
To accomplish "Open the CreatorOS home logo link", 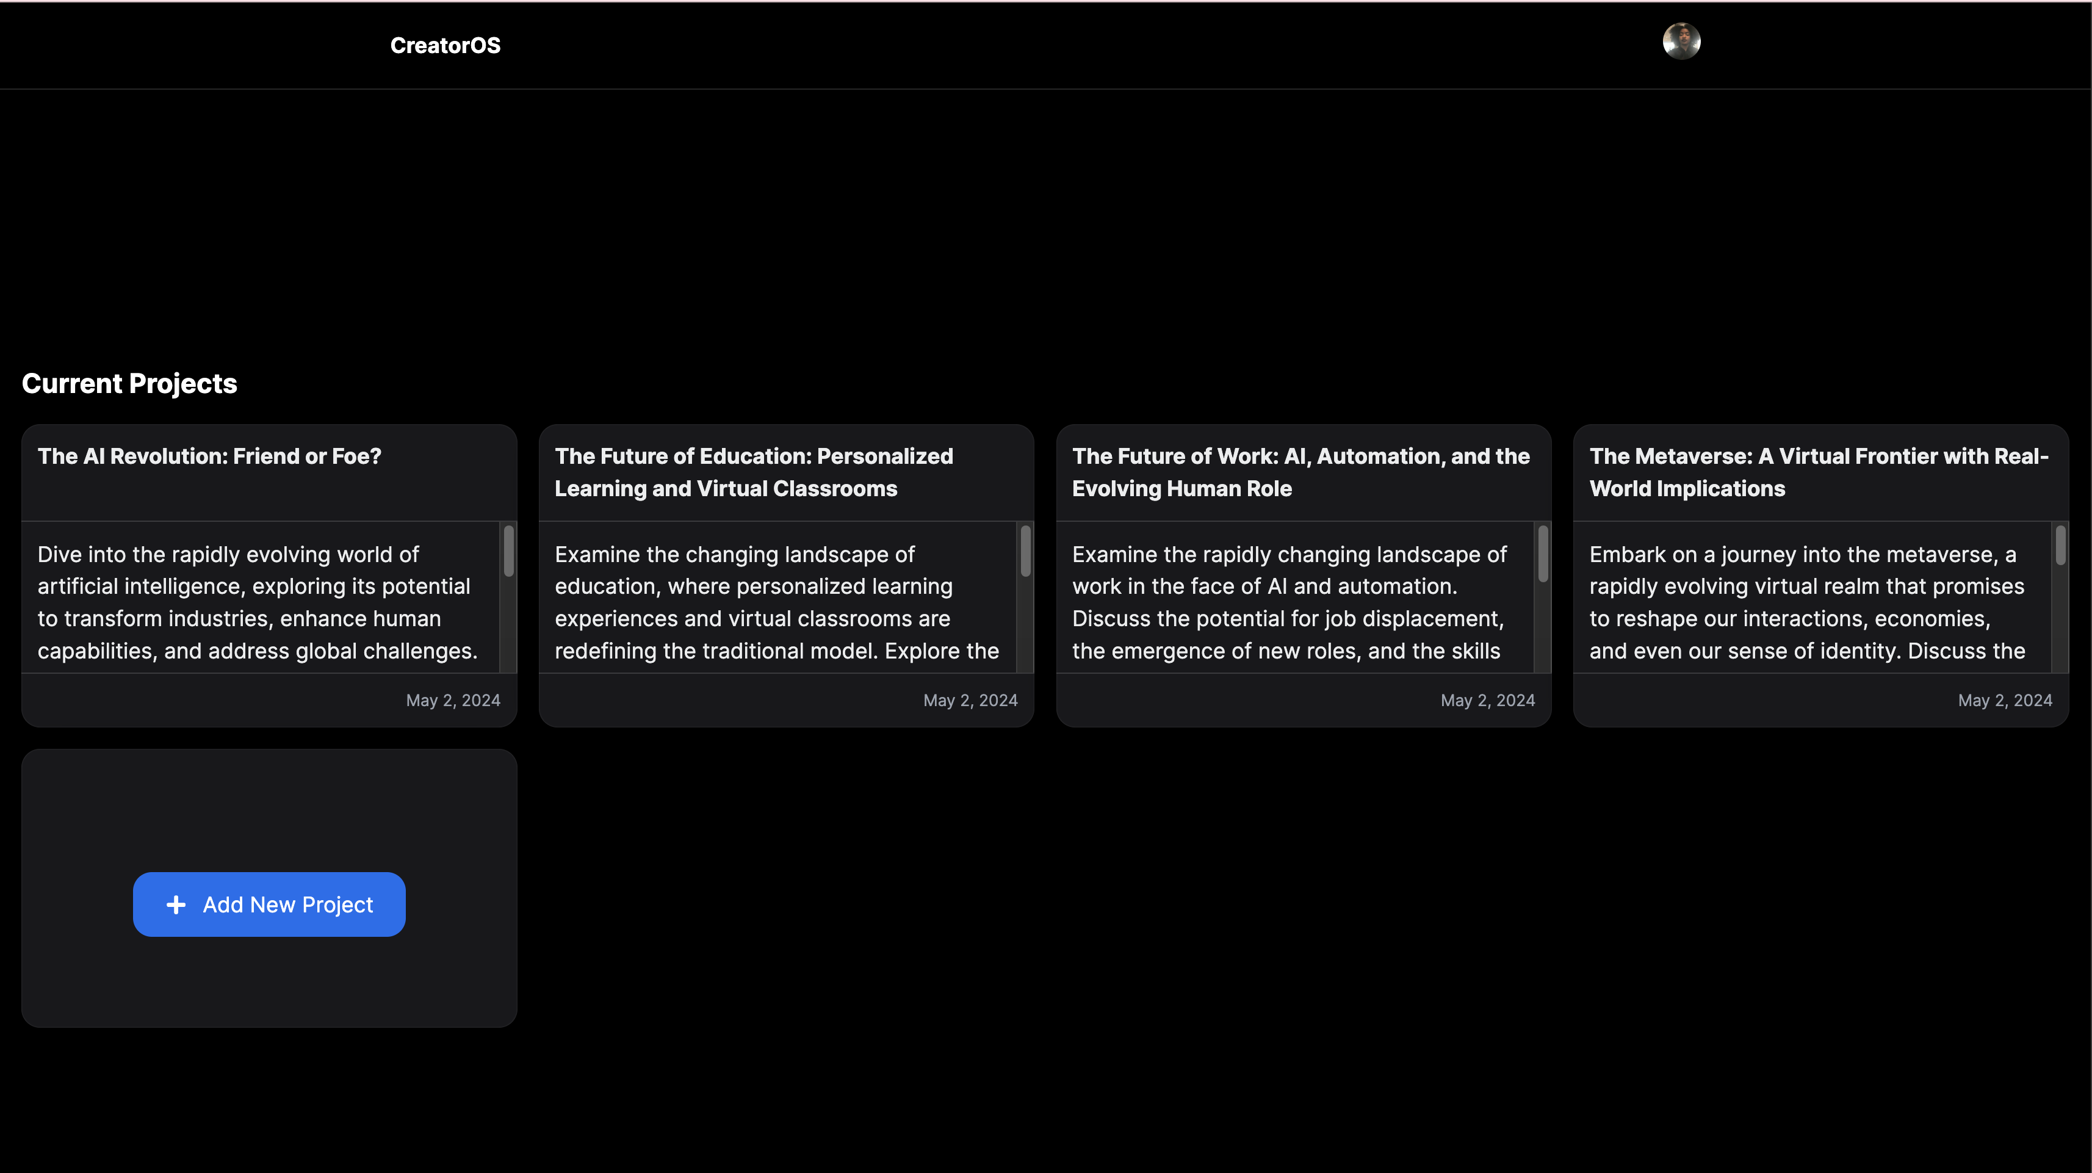I will click(445, 46).
